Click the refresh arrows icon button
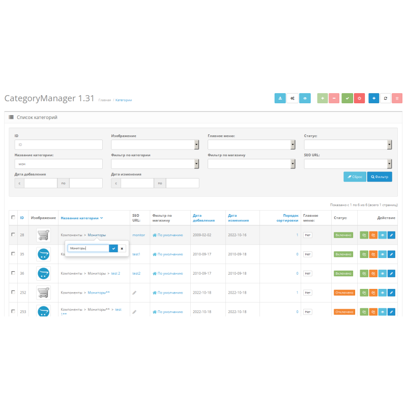Viewport: 407px width, 407px height. pyautogui.click(x=386, y=99)
